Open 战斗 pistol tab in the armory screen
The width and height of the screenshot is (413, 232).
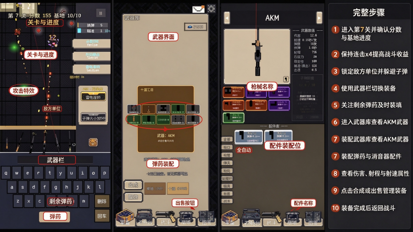click(165, 218)
